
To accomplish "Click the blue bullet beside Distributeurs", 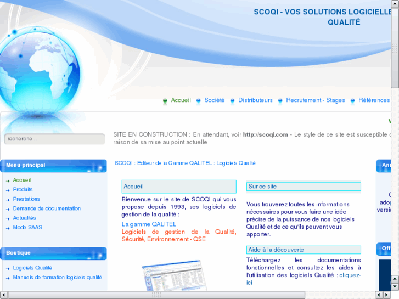I will [x=232, y=100].
